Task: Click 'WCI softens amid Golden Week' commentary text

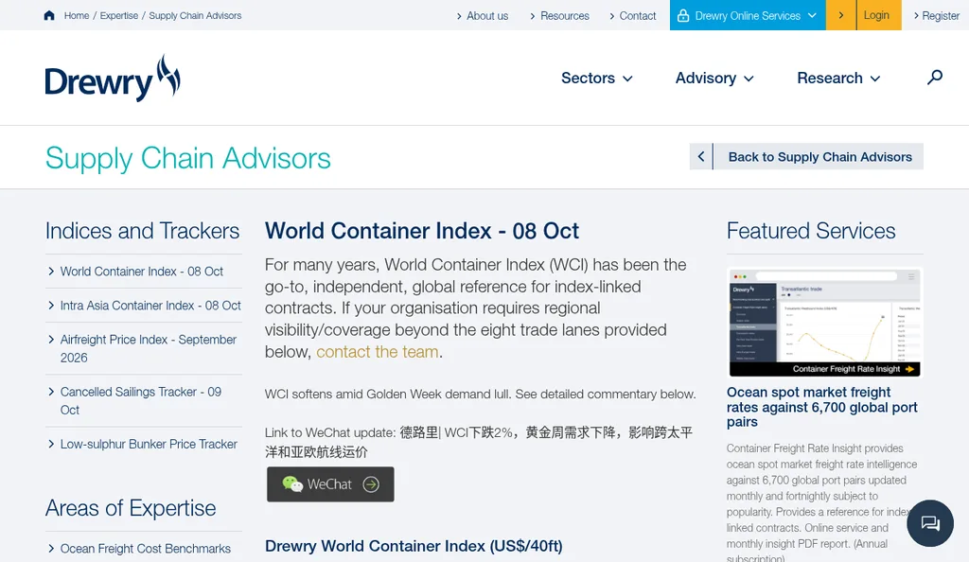Action: pyautogui.click(x=480, y=394)
